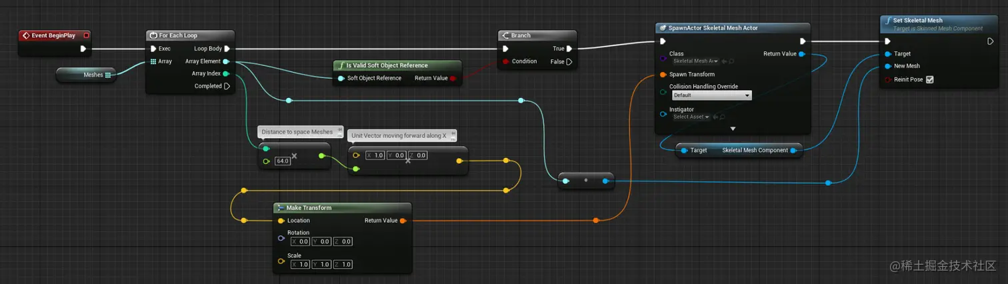Click the Make Transform Rotation pin
This screenshot has width=1008, height=284.
point(281,238)
